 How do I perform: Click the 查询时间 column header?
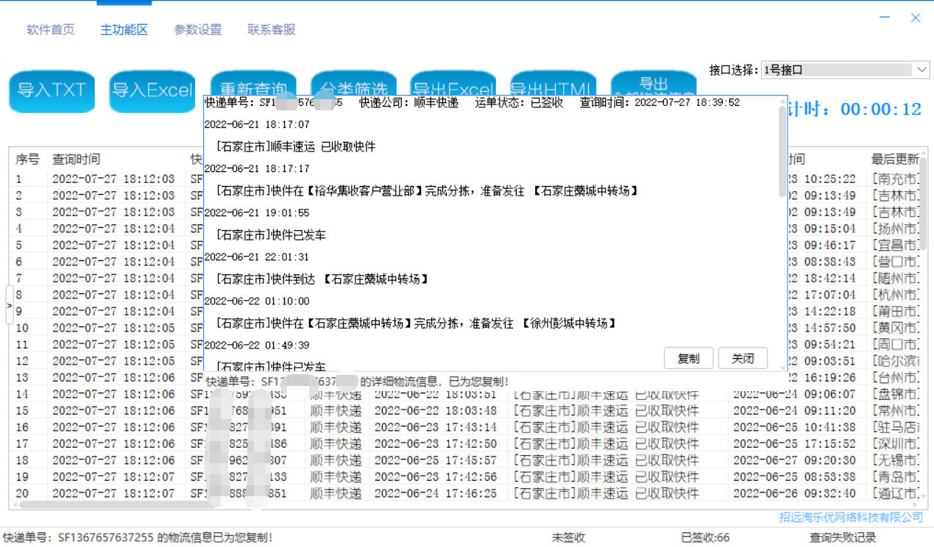pyautogui.click(x=76, y=160)
